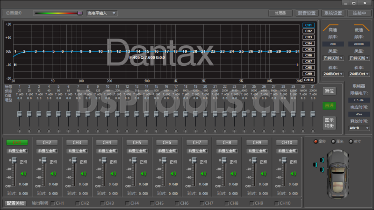Click the round knob under EQ band 1
The image size is (374, 210).
[20, 131]
